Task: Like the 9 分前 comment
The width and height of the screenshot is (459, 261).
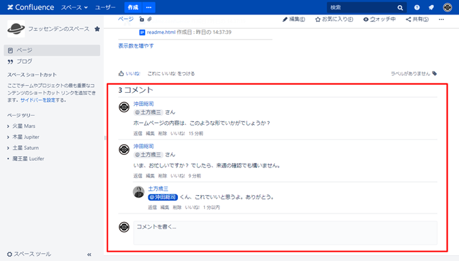Action: pos(178,176)
